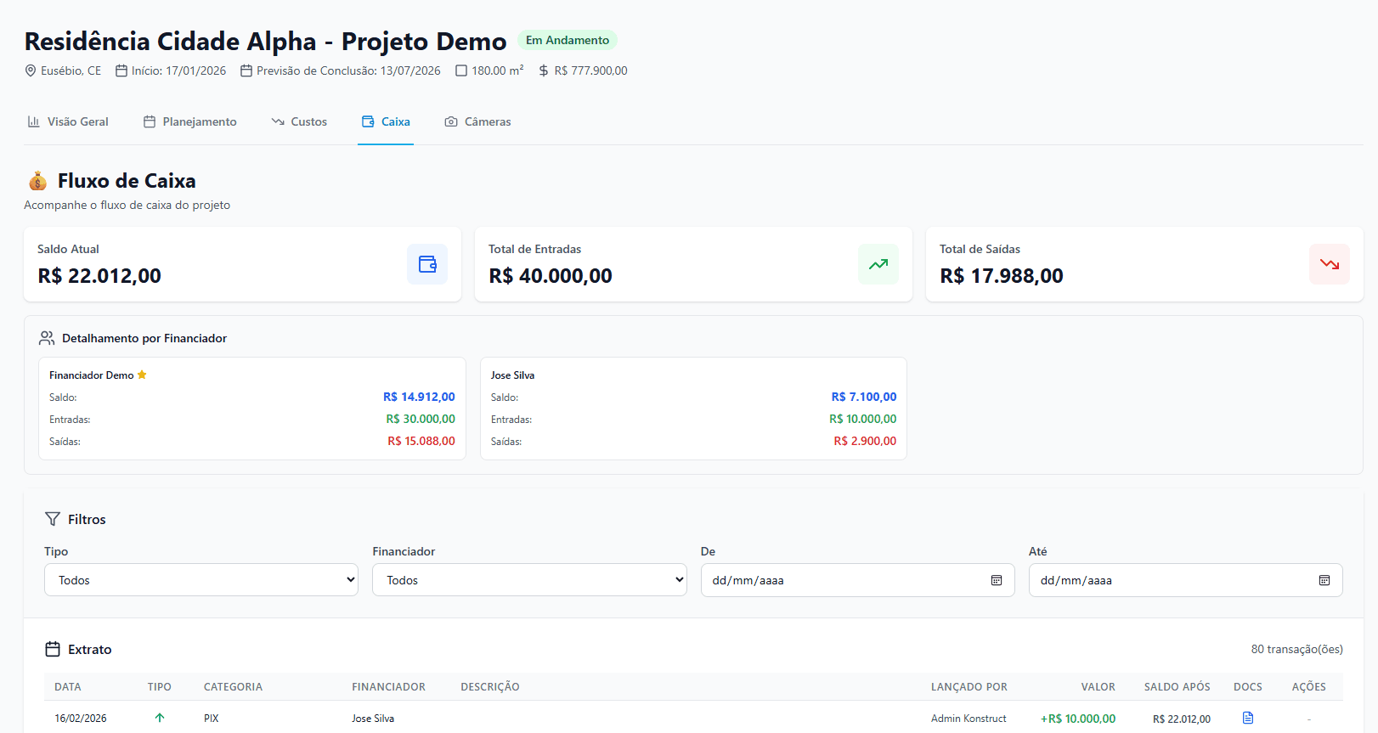Open the Tipo filter dropdown
This screenshot has height=733, width=1378.
click(x=201, y=580)
